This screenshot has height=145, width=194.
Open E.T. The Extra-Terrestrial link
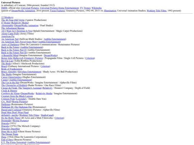(x=14, y=142)
